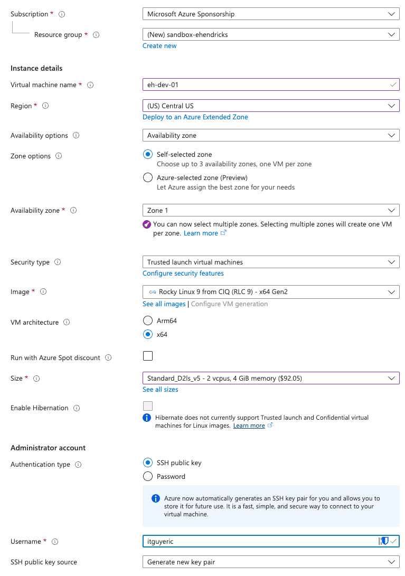Screen dimensions: 405x576
Task: Expand the SSH public key source dropdown
Action: point(270,562)
